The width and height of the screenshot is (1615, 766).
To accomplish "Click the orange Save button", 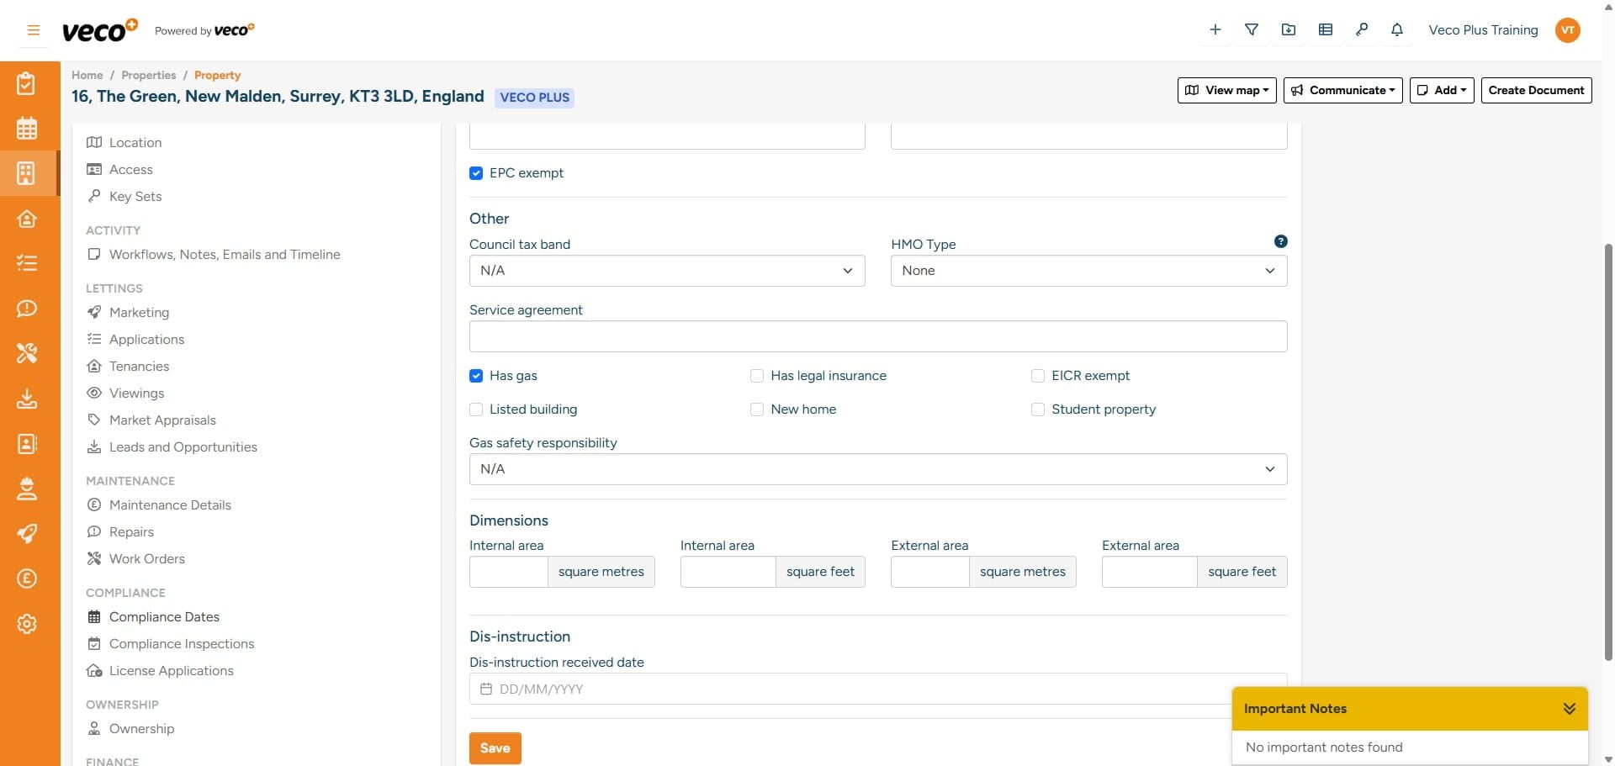I will [495, 748].
